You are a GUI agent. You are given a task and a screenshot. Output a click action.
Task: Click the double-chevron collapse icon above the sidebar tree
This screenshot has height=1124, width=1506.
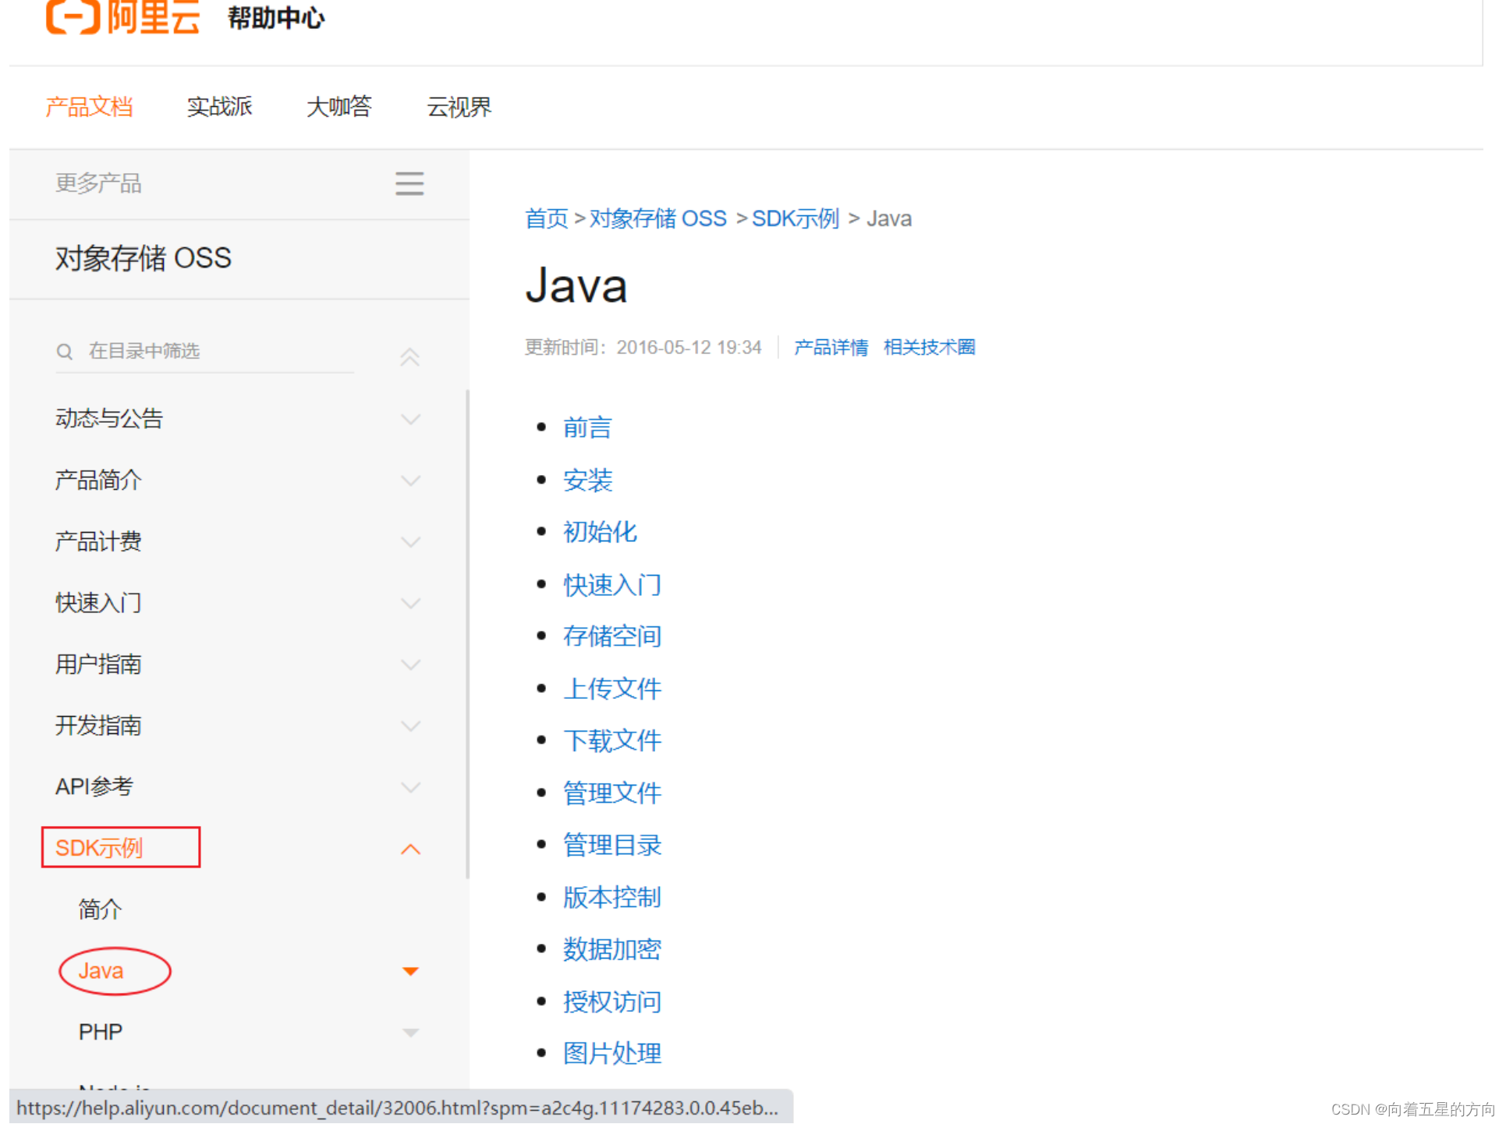(x=409, y=356)
